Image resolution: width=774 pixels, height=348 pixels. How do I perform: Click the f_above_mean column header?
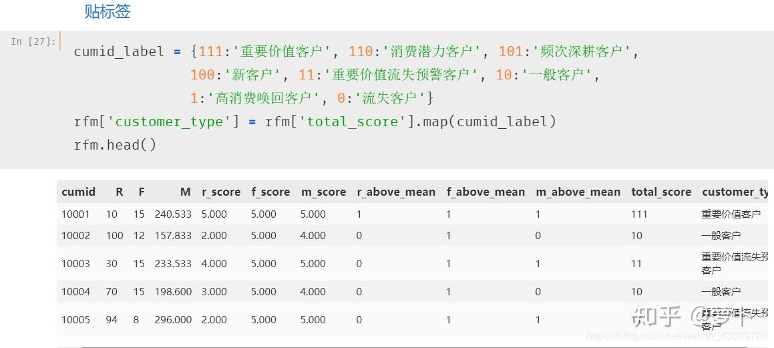point(486,192)
